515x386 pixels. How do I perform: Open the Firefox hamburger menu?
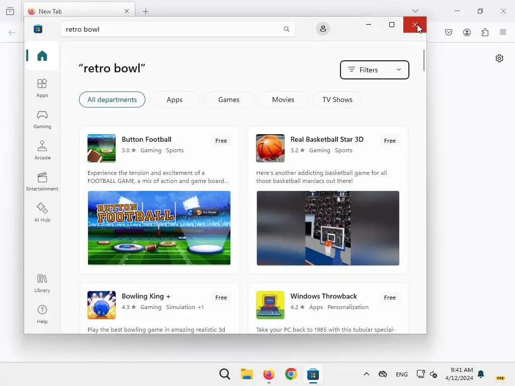[503, 32]
